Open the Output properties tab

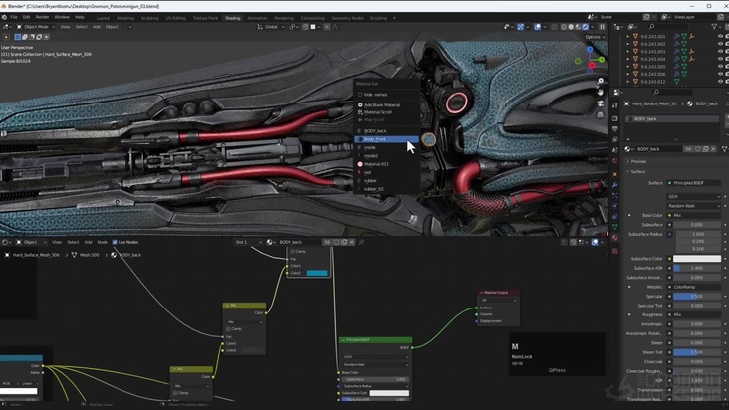tap(615, 129)
